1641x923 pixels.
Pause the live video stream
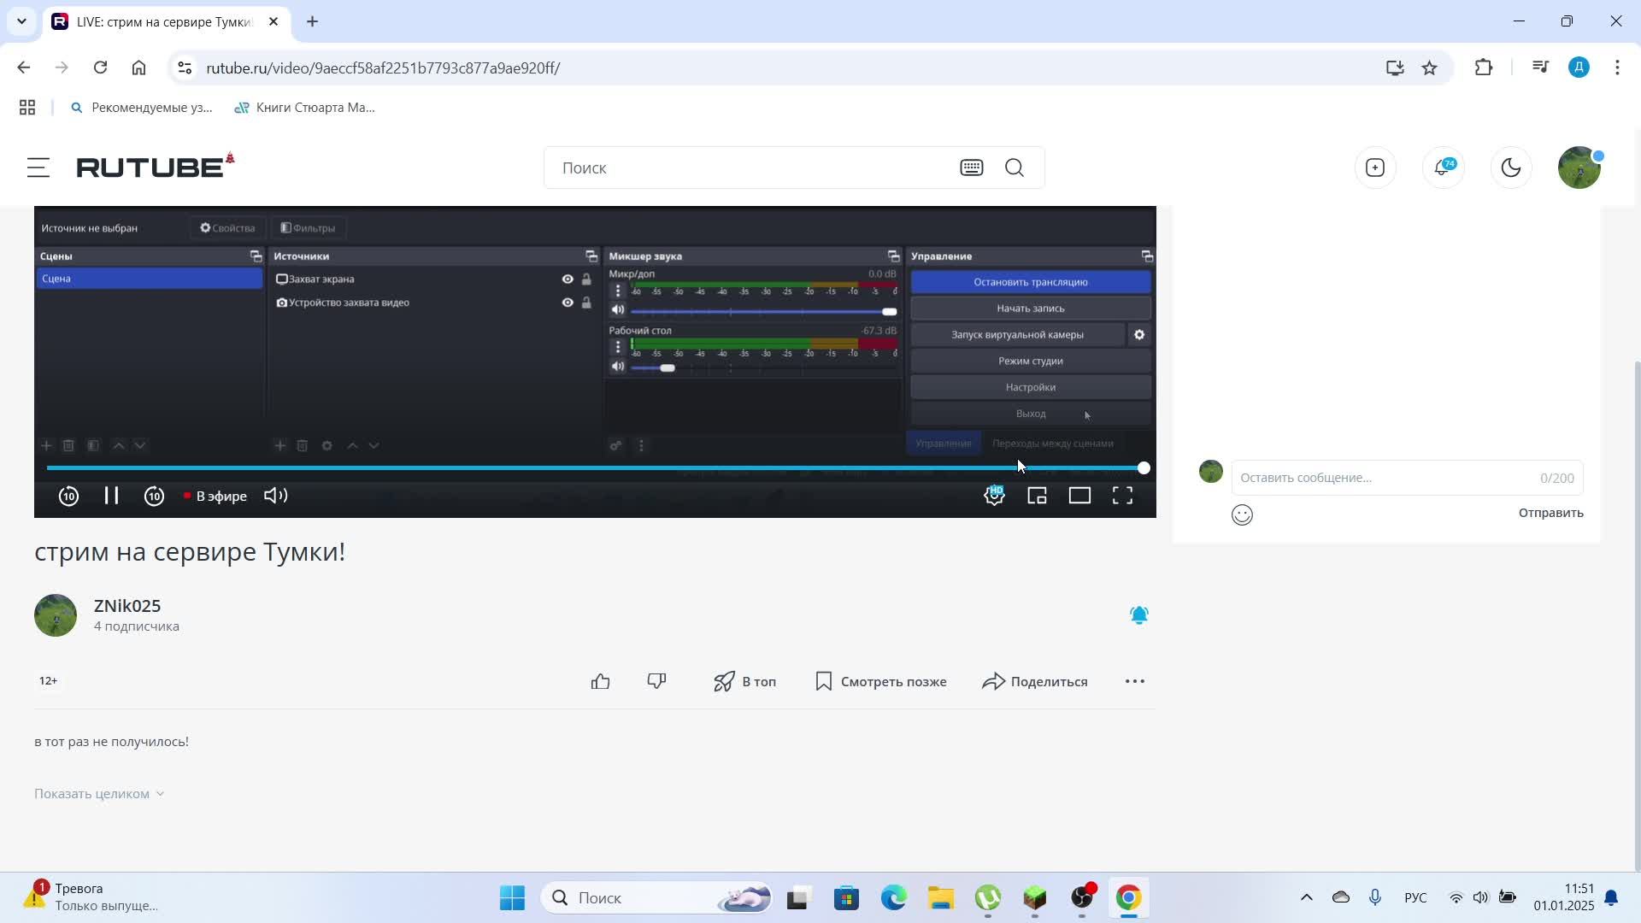(111, 496)
